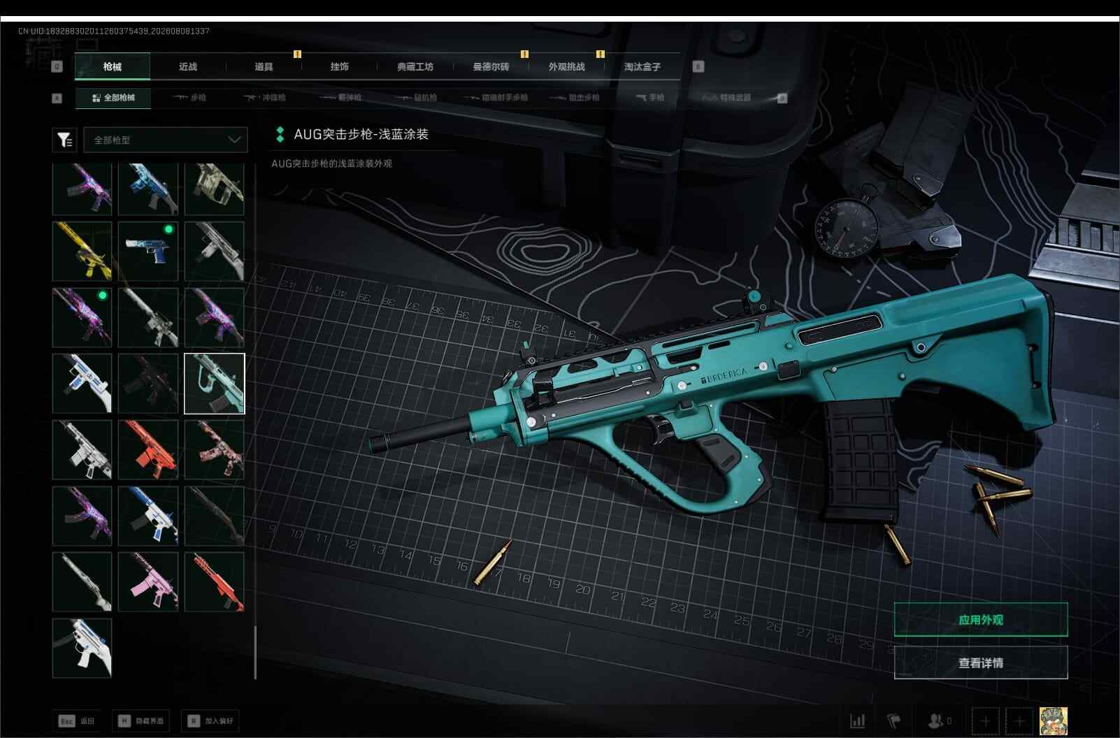1120x738 pixels.
Task: Click the E key hint after 淘汰盒子
Action: (x=698, y=66)
